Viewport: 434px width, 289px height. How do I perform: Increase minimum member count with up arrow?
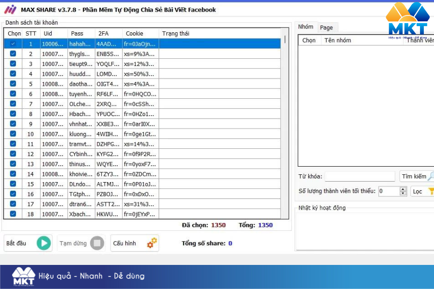coord(403,189)
